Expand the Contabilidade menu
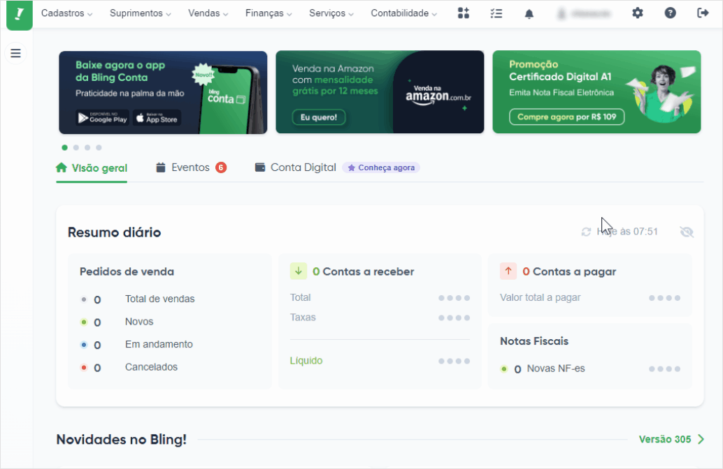 (404, 13)
